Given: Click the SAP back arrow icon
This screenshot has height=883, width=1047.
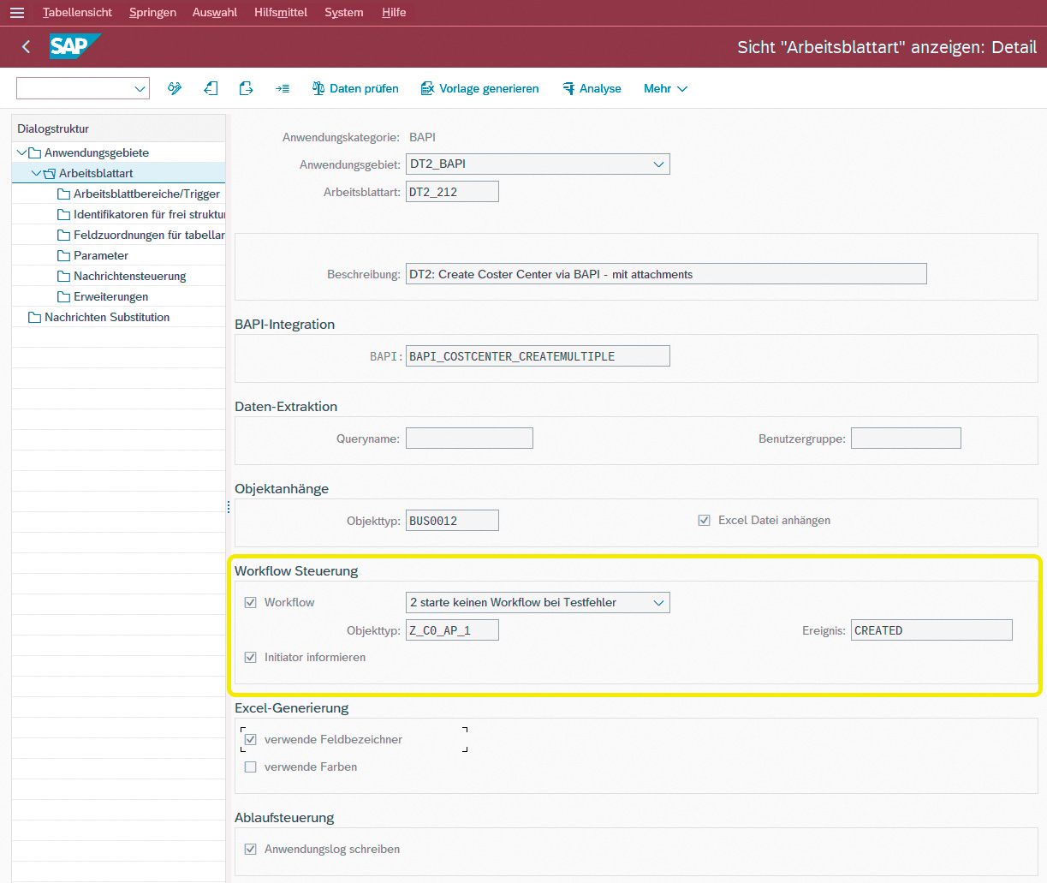Looking at the screenshot, I should coord(26,47).
